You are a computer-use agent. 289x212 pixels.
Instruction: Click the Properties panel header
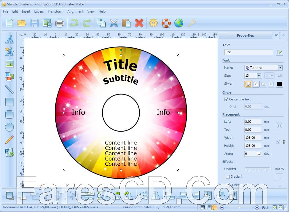tap(245, 35)
